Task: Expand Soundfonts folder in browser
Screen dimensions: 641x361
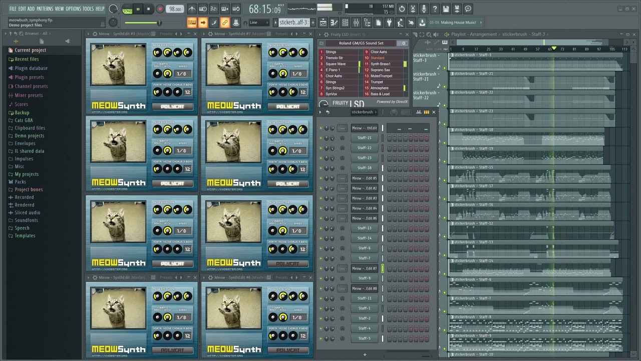Action: coord(26,220)
